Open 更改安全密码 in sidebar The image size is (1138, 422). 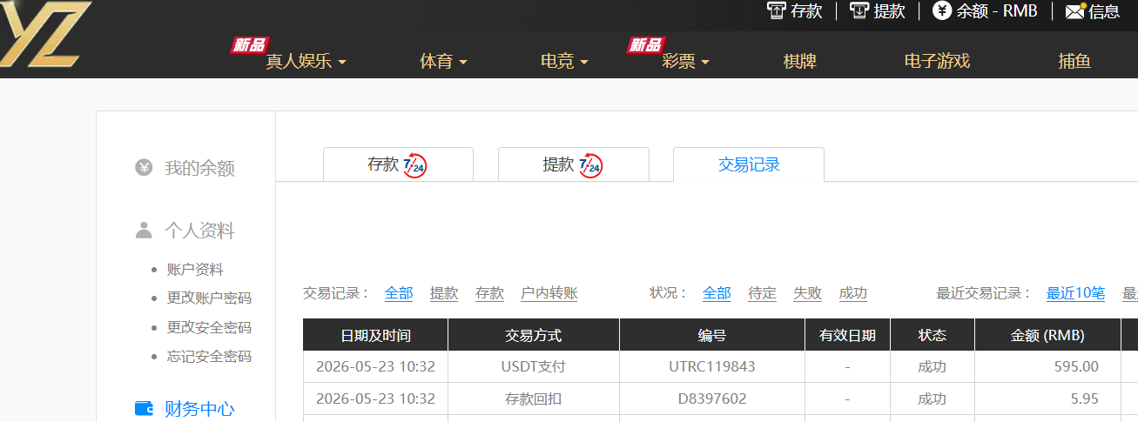pos(209,328)
